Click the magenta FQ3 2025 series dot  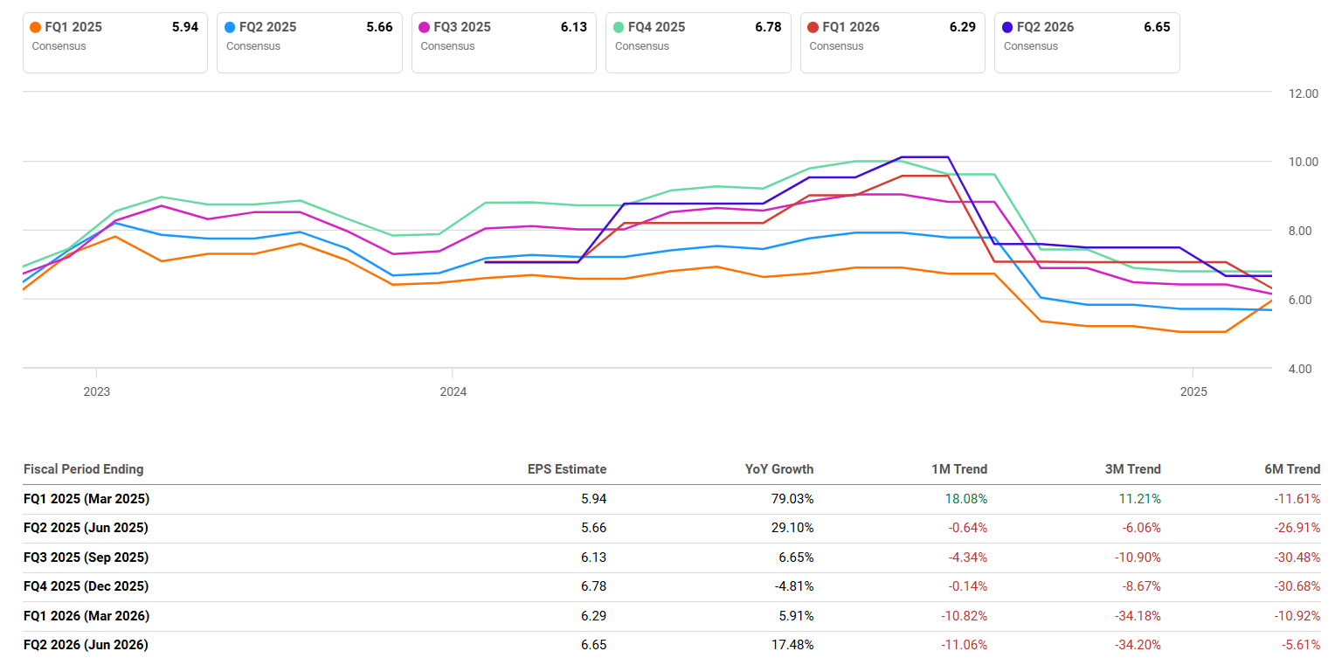(x=423, y=27)
